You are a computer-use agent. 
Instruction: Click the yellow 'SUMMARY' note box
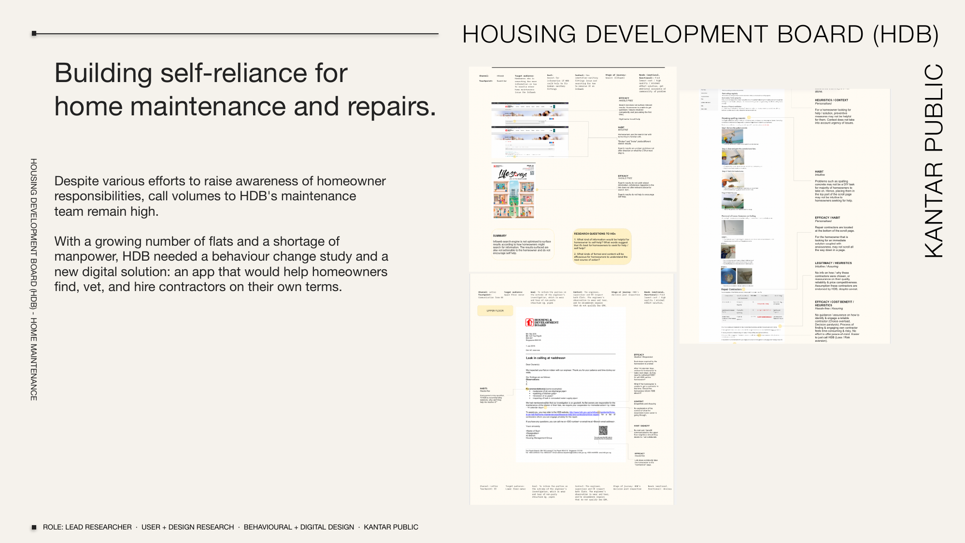coord(522,245)
